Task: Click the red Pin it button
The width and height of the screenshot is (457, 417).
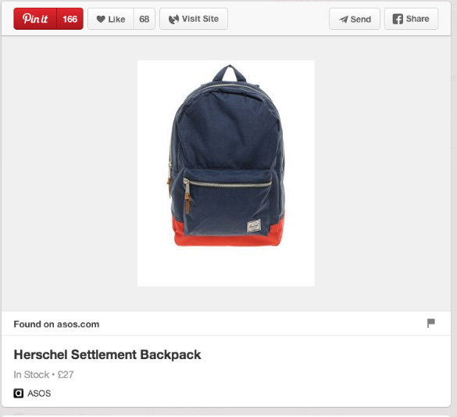Action: click(x=35, y=19)
